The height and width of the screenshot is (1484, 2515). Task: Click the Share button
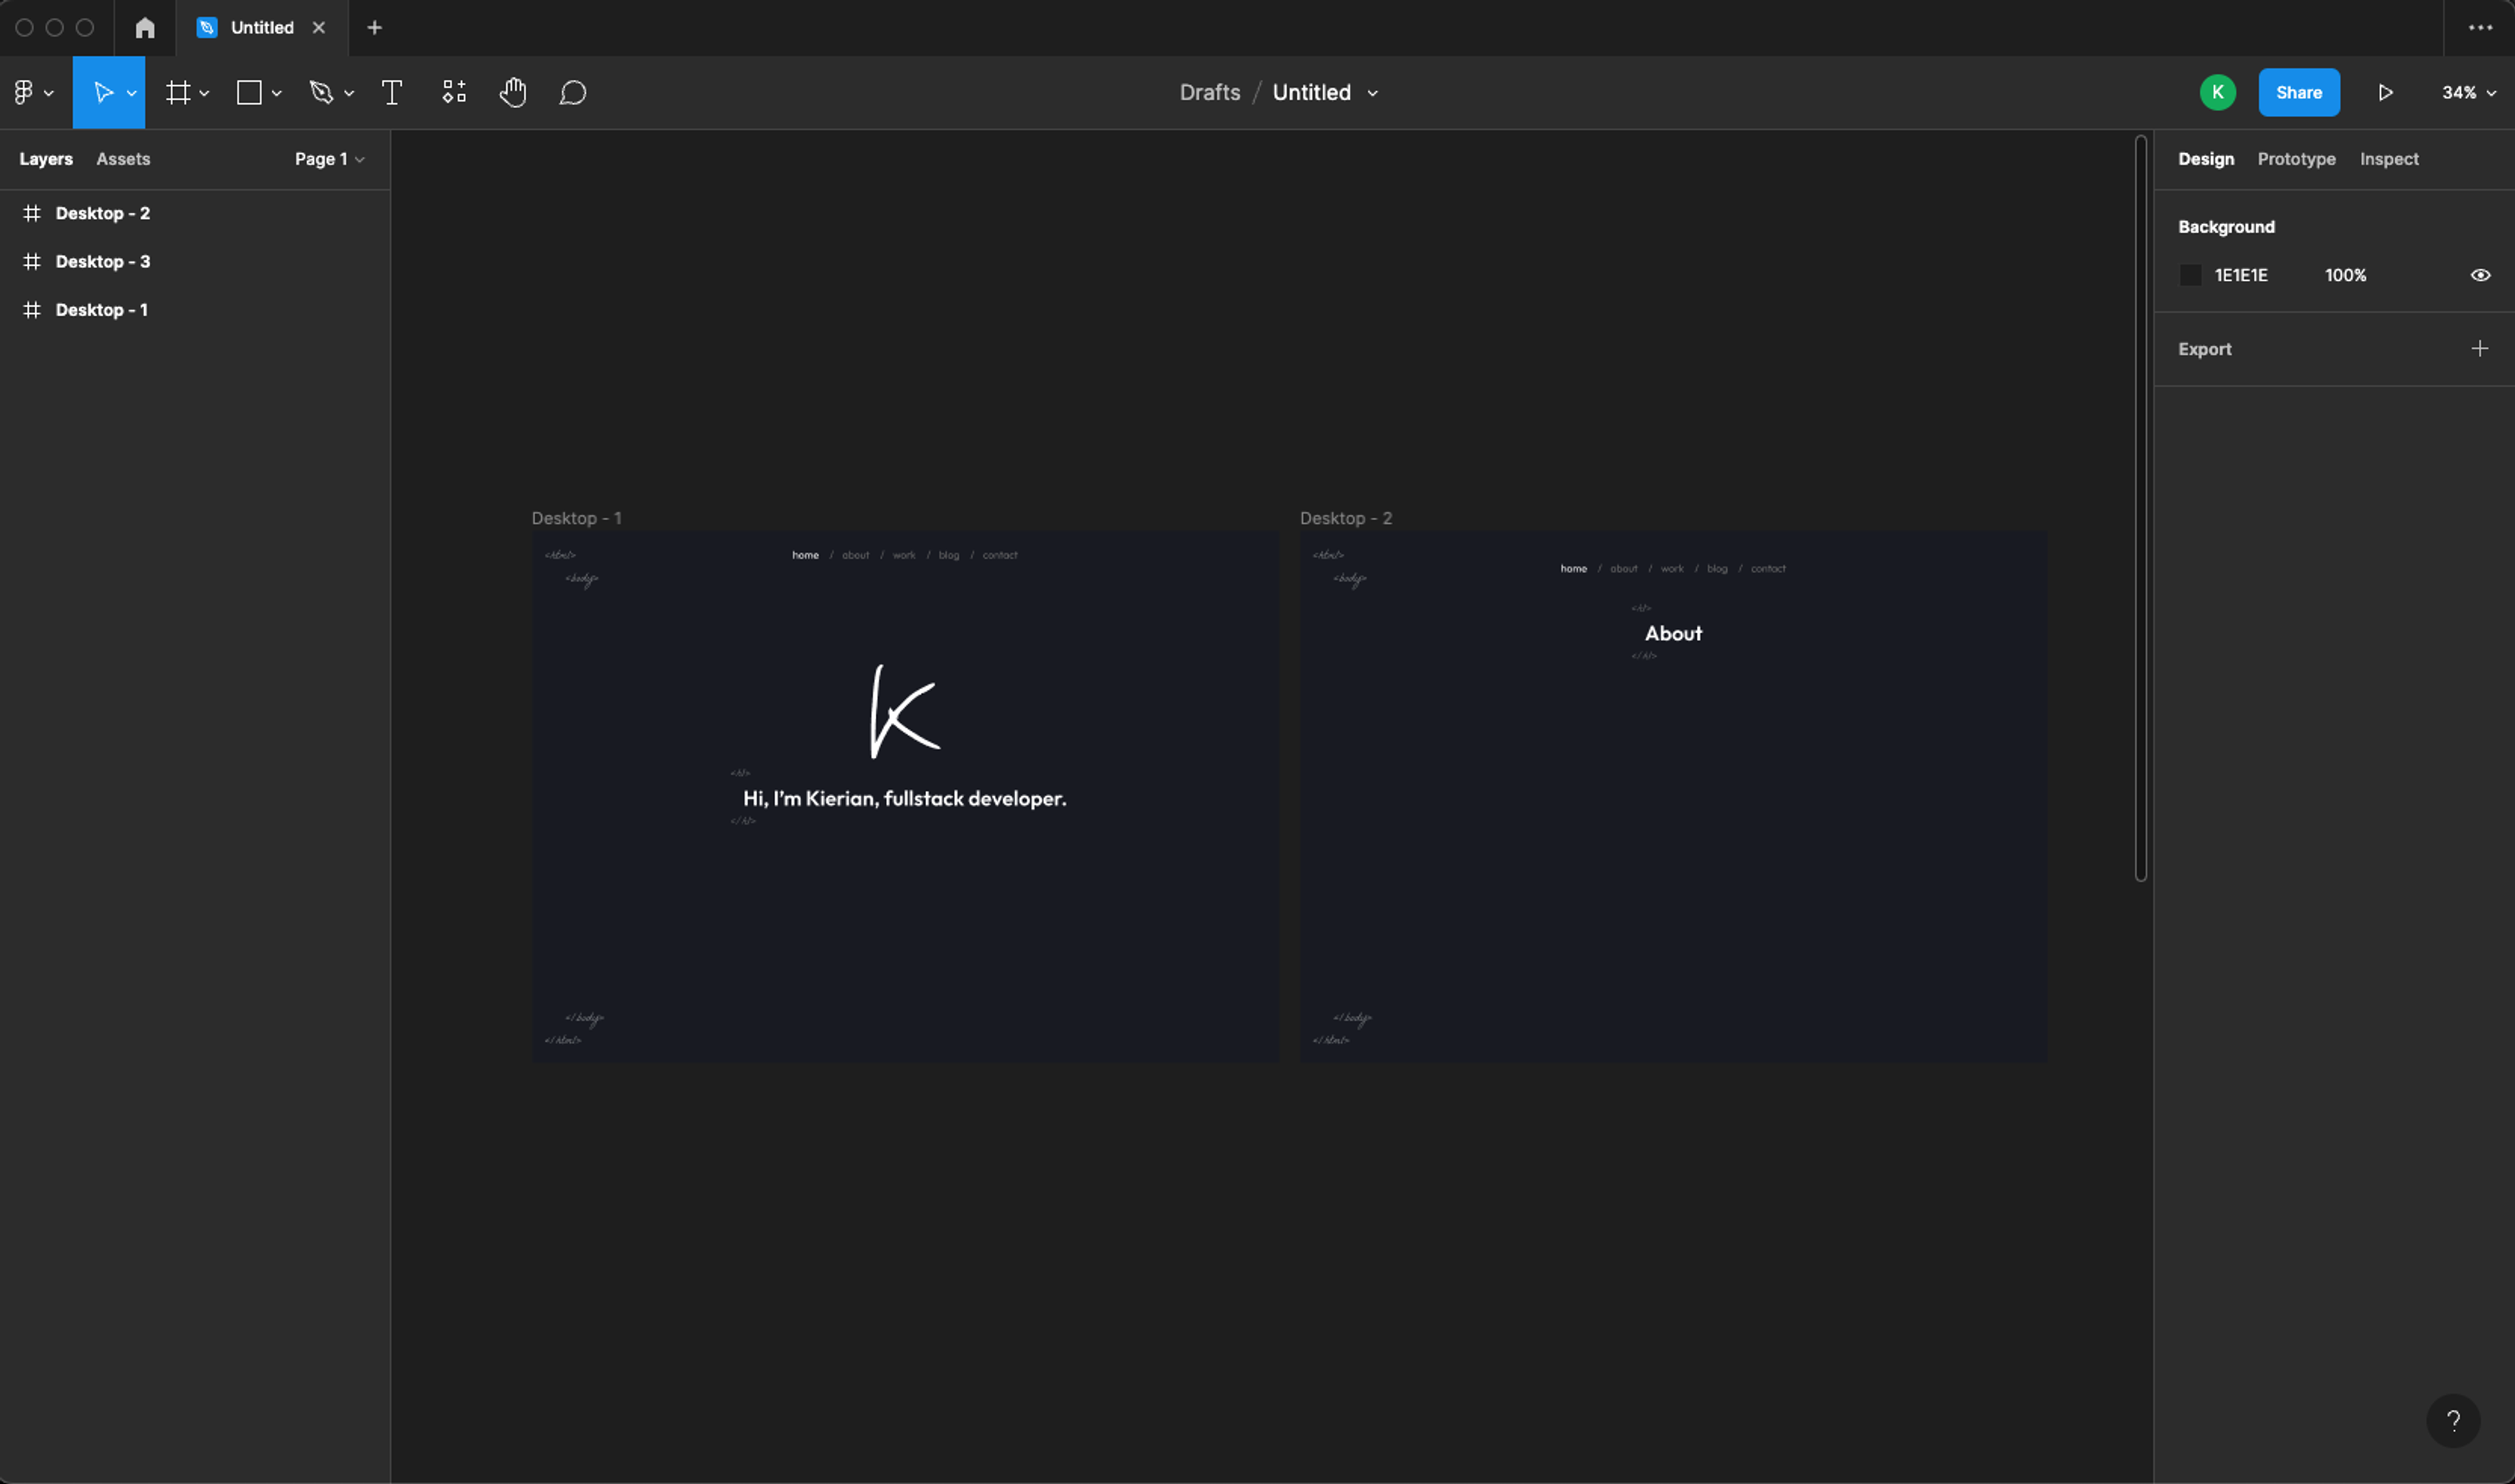(x=2298, y=93)
